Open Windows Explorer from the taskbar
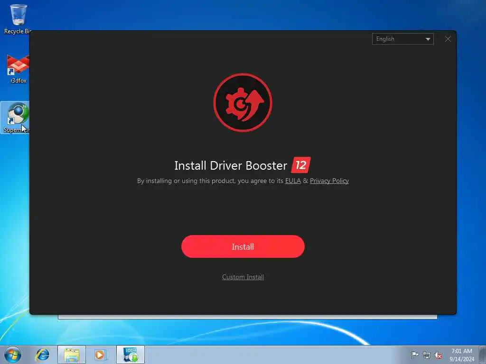Screen dimensions: 486x364 [x=72, y=355]
